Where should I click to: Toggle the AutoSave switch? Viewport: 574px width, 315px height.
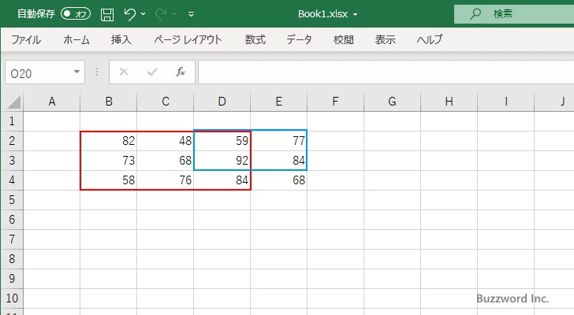coord(76,13)
